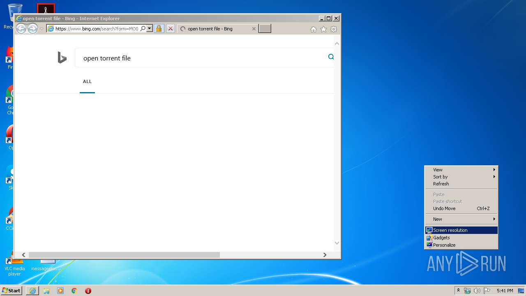Click the Bing URL in address bar
This screenshot has height=296, width=526.
coord(97,29)
